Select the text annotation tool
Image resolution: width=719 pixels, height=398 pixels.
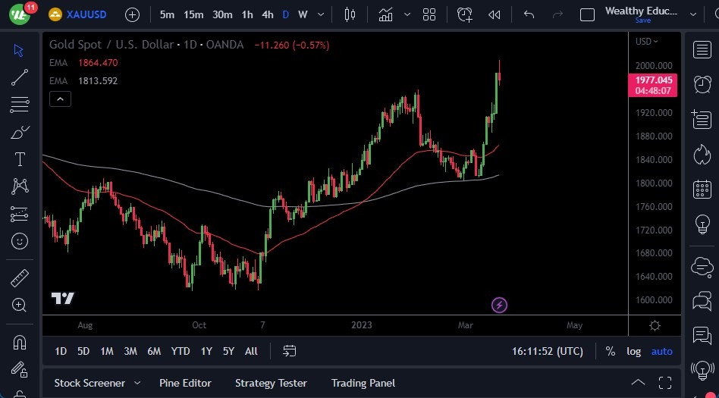pyautogui.click(x=20, y=159)
